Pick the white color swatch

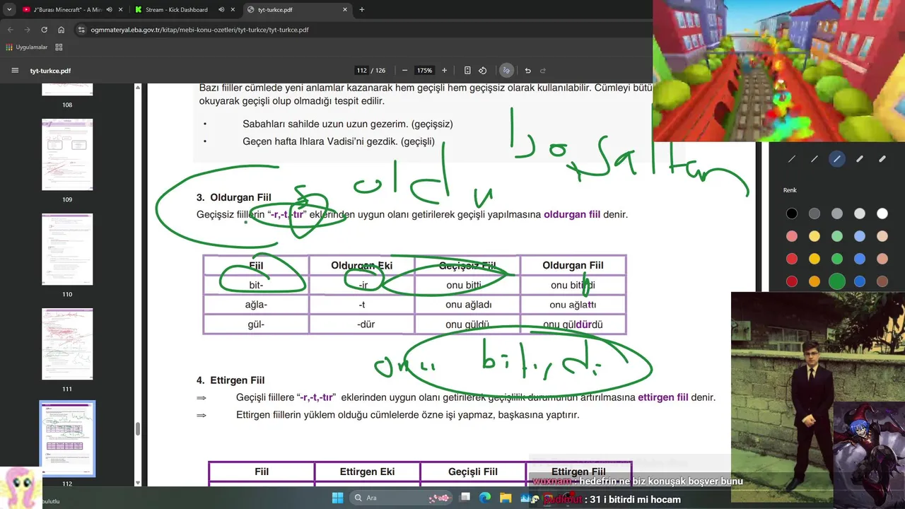[x=882, y=213]
